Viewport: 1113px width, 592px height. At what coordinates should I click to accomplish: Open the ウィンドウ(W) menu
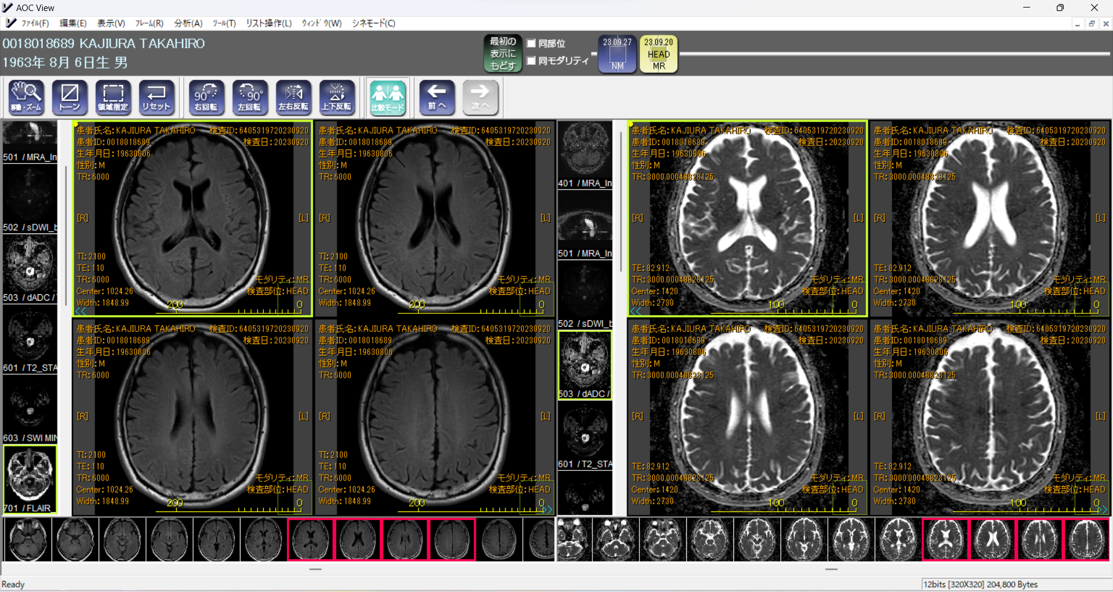[x=322, y=23]
